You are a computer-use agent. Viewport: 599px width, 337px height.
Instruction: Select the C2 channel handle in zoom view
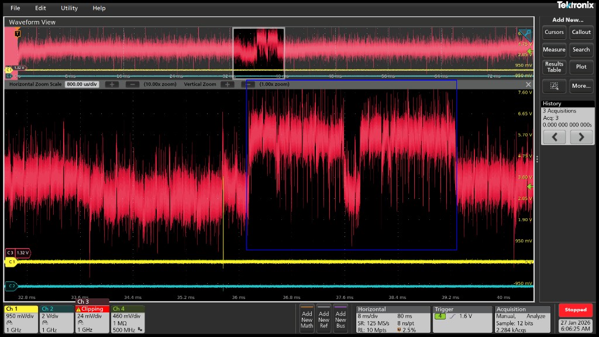(11, 286)
